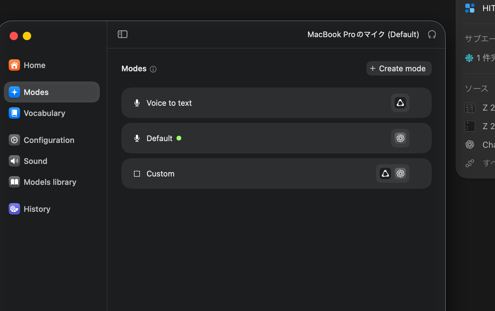The height and width of the screenshot is (311, 495).
Task: Open the Voice to text mode
Action: pyautogui.click(x=276, y=103)
